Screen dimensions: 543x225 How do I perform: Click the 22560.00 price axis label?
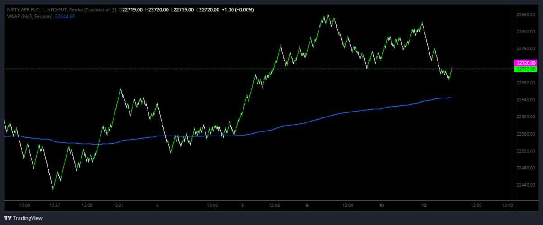coord(526,134)
